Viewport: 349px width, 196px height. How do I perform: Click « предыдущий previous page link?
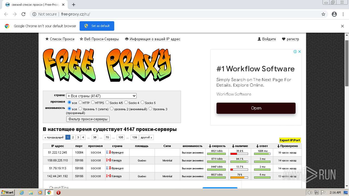(x=54, y=137)
